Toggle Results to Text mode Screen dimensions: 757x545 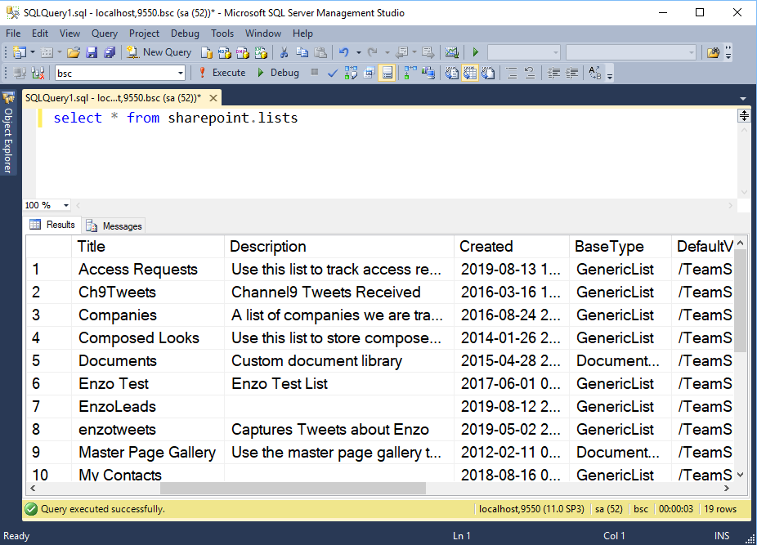point(452,73)
